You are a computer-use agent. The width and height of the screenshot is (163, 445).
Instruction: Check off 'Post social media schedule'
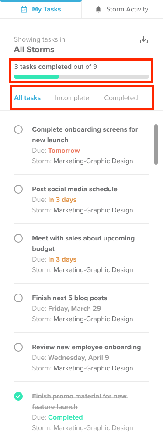click(x=18, y=189)
